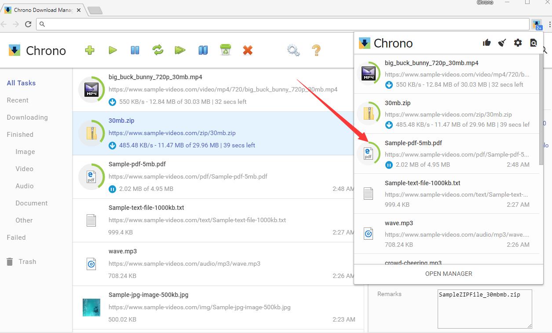This screenshot has height=333, width=552.
Task: Click the Pause All double-bar icon
Action: pyautogui.click(x=203, y=50)
